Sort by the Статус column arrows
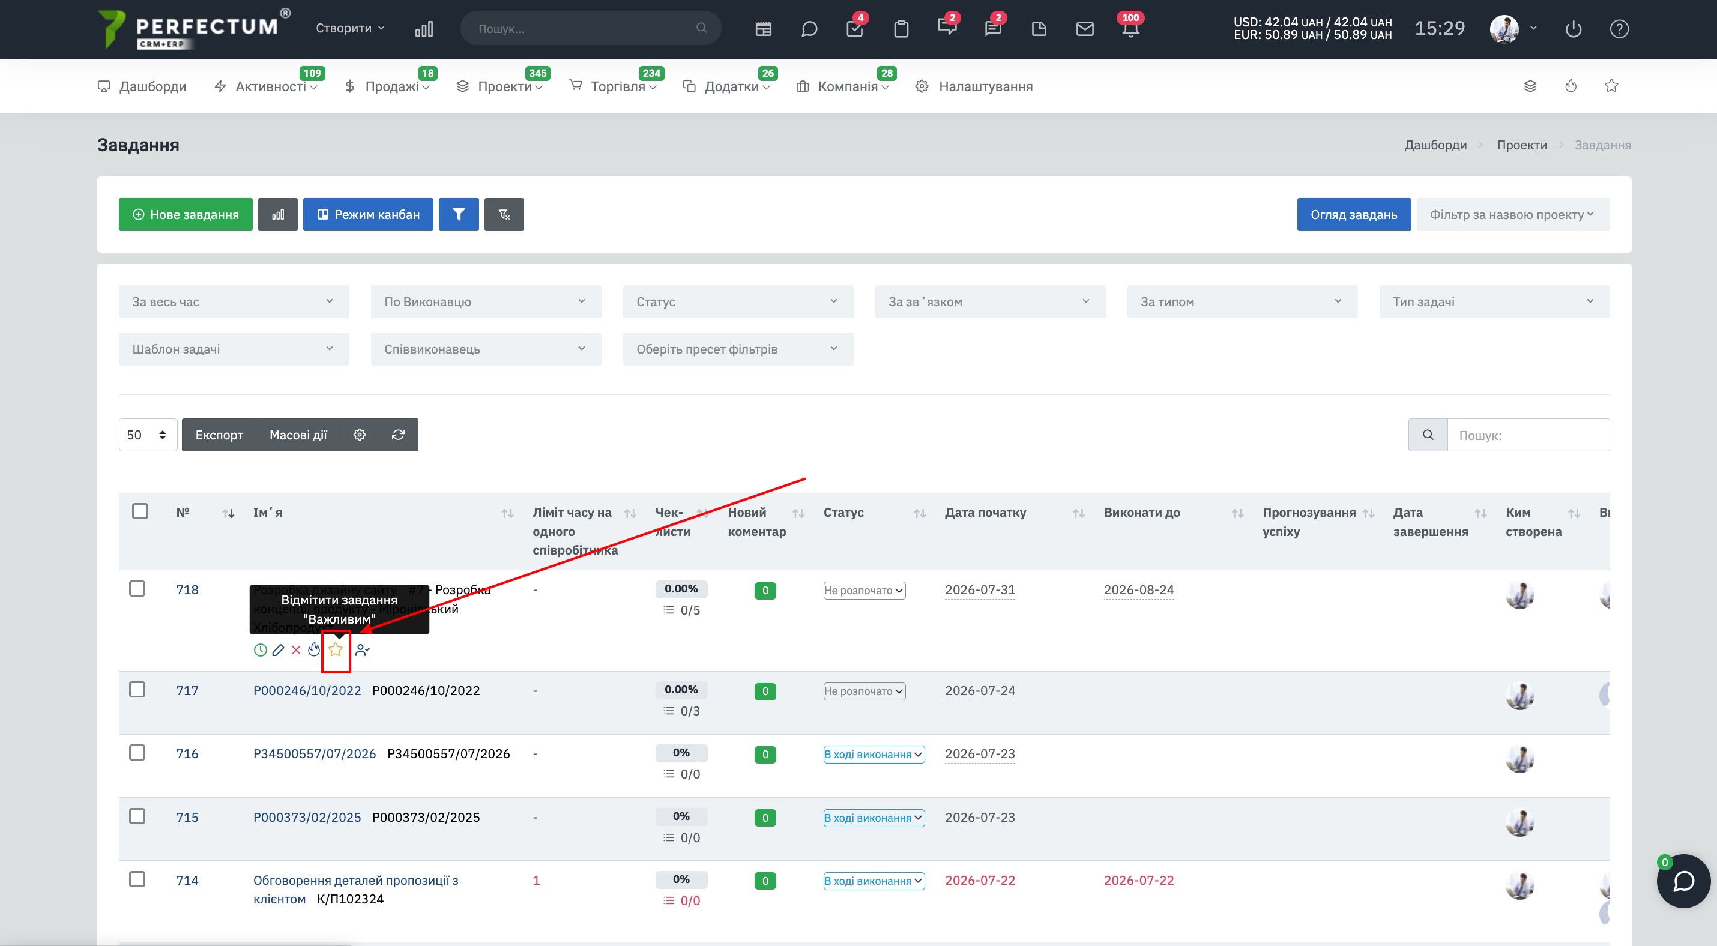This screenshot has height=946, width=1717. click(x=920, y=513)
